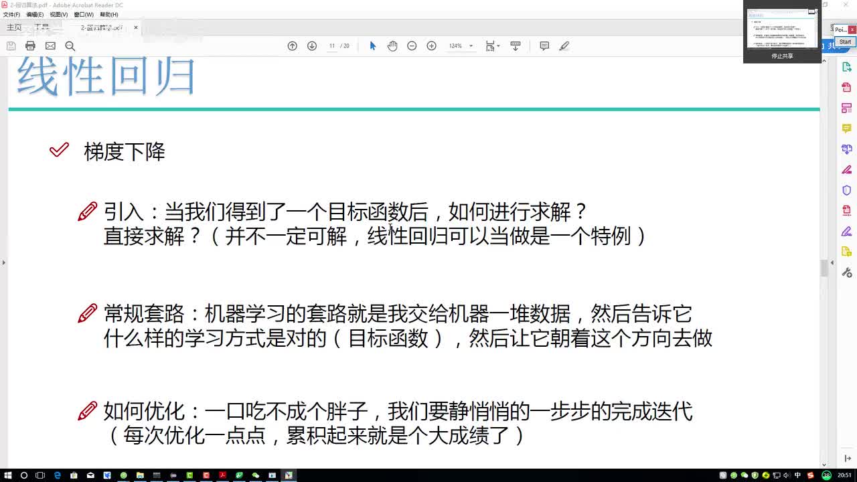Open the 编辑(E) menu
Image resolution: width=857 pixels, height=482 pixels.
click(35, 14)
